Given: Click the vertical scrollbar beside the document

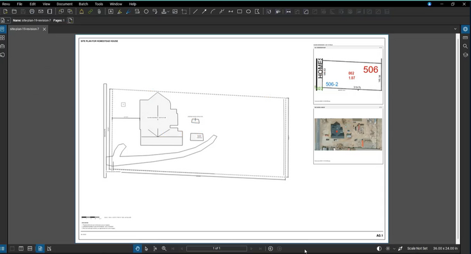Looking at the screenshot, I should 458,139.
